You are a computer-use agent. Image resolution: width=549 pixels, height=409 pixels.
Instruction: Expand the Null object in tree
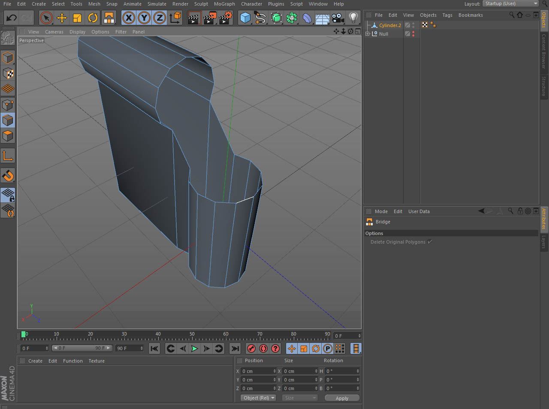coord(368,34)
